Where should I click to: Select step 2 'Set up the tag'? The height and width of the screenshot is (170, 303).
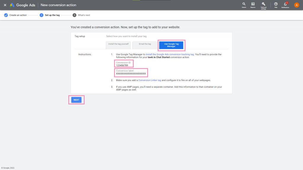50,15
